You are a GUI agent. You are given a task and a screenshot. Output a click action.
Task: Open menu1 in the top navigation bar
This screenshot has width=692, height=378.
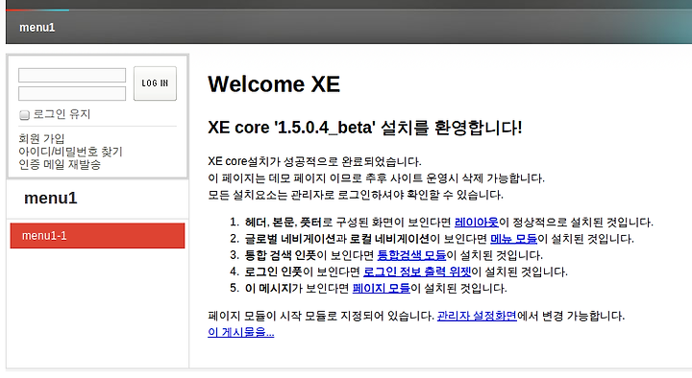(37, 27)
